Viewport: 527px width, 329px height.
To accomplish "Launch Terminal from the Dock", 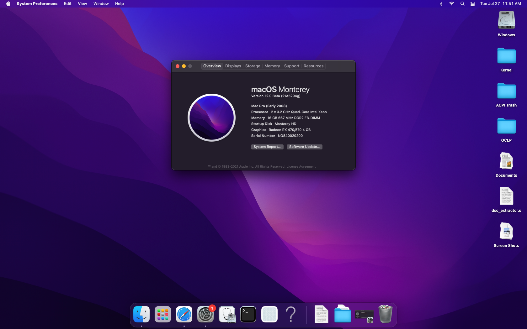I will (x=248, y=314).
